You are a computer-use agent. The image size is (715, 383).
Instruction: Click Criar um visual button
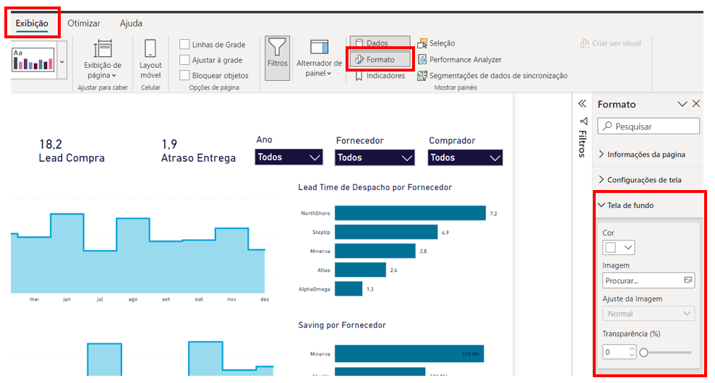click(611, 43)
